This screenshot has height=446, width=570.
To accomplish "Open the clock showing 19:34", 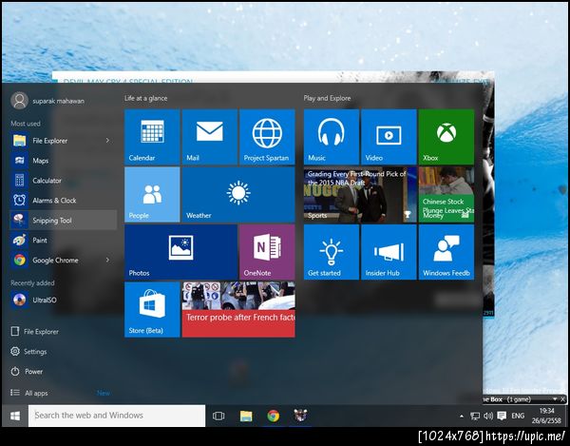I will point(546,416).
